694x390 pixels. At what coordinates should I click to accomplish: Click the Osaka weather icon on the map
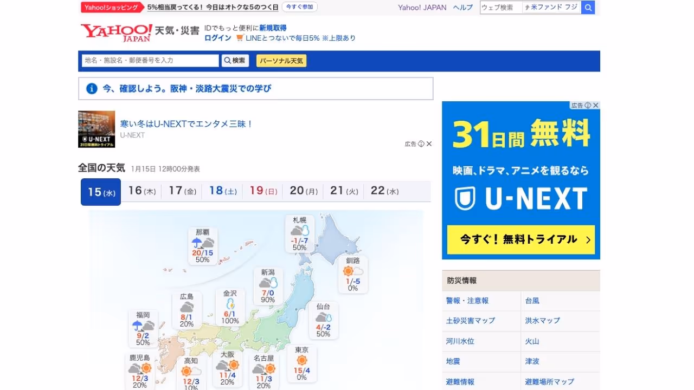click(x=228, y=366)
